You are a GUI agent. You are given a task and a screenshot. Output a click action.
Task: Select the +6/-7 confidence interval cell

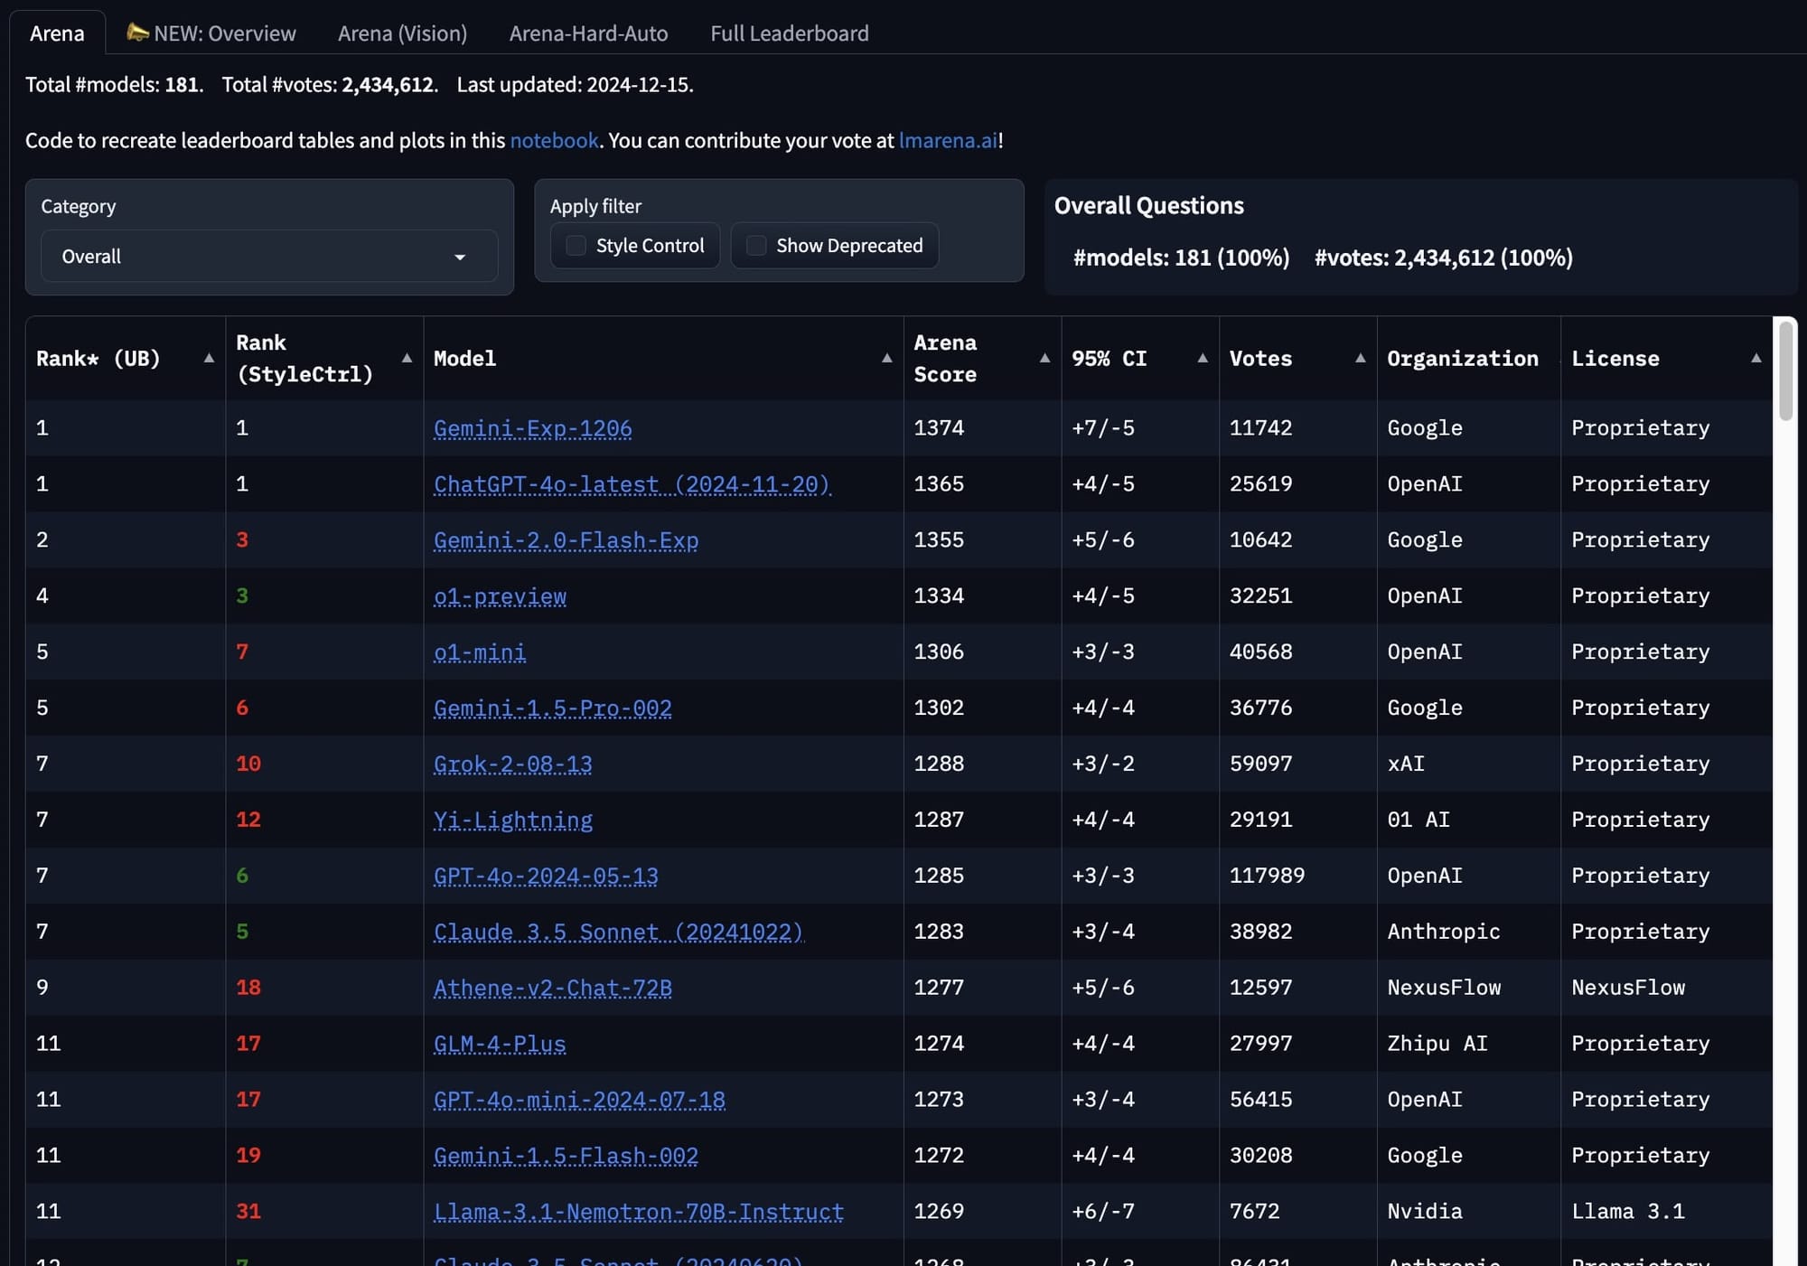pyautogui.click(x=1140, y=1212)
